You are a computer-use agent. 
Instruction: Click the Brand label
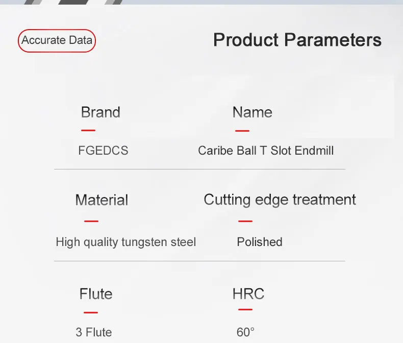(x=100, y=112)
